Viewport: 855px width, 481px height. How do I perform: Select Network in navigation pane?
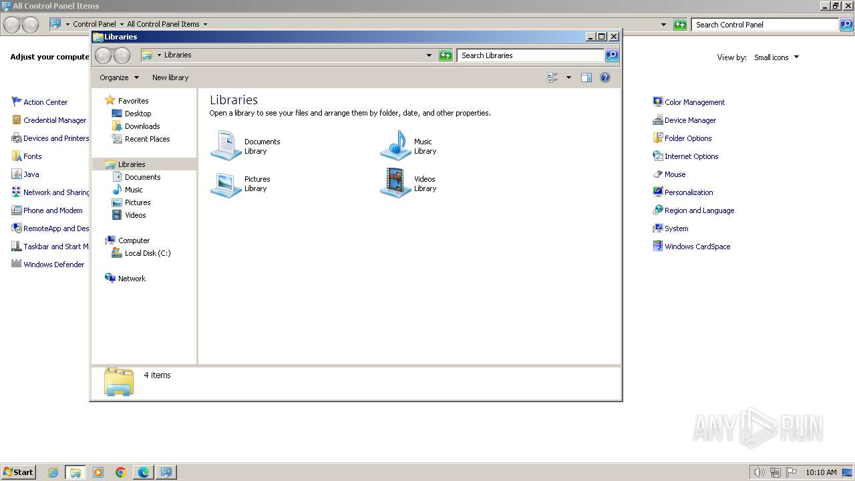pyautogui.click(x=132, y=279)
